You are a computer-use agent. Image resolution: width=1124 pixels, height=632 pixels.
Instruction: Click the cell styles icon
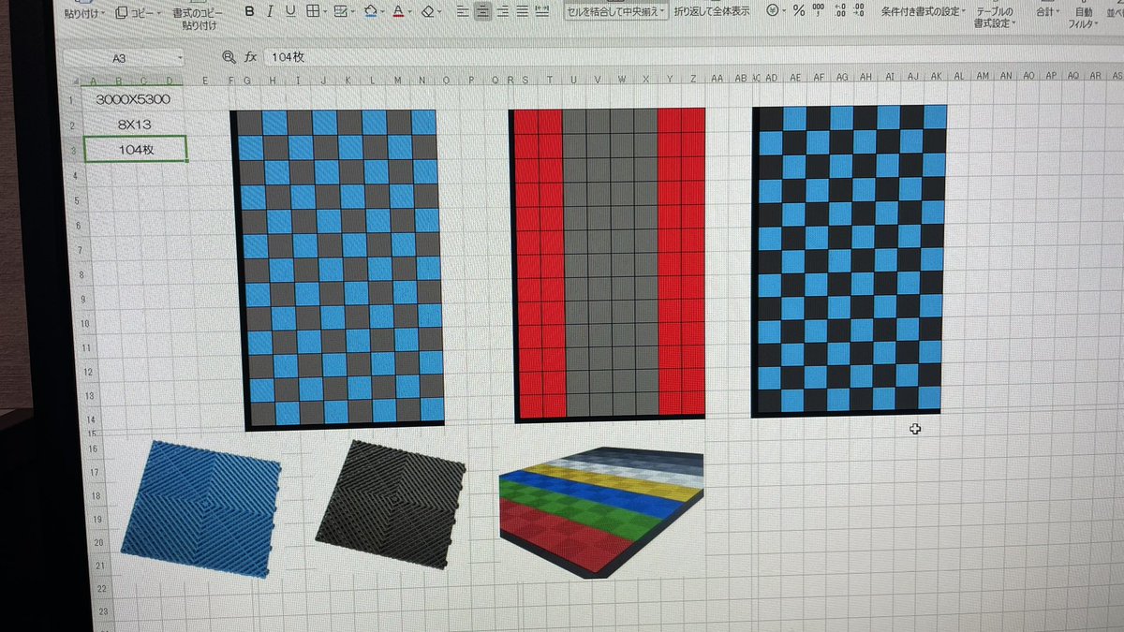point(340,11)
